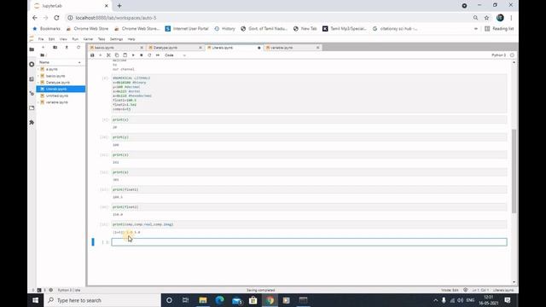Image resolution: width=546 pixels, height=307 pixels.
Task: Insert a cell below with plus icon
Action: [x=101, y=55]
